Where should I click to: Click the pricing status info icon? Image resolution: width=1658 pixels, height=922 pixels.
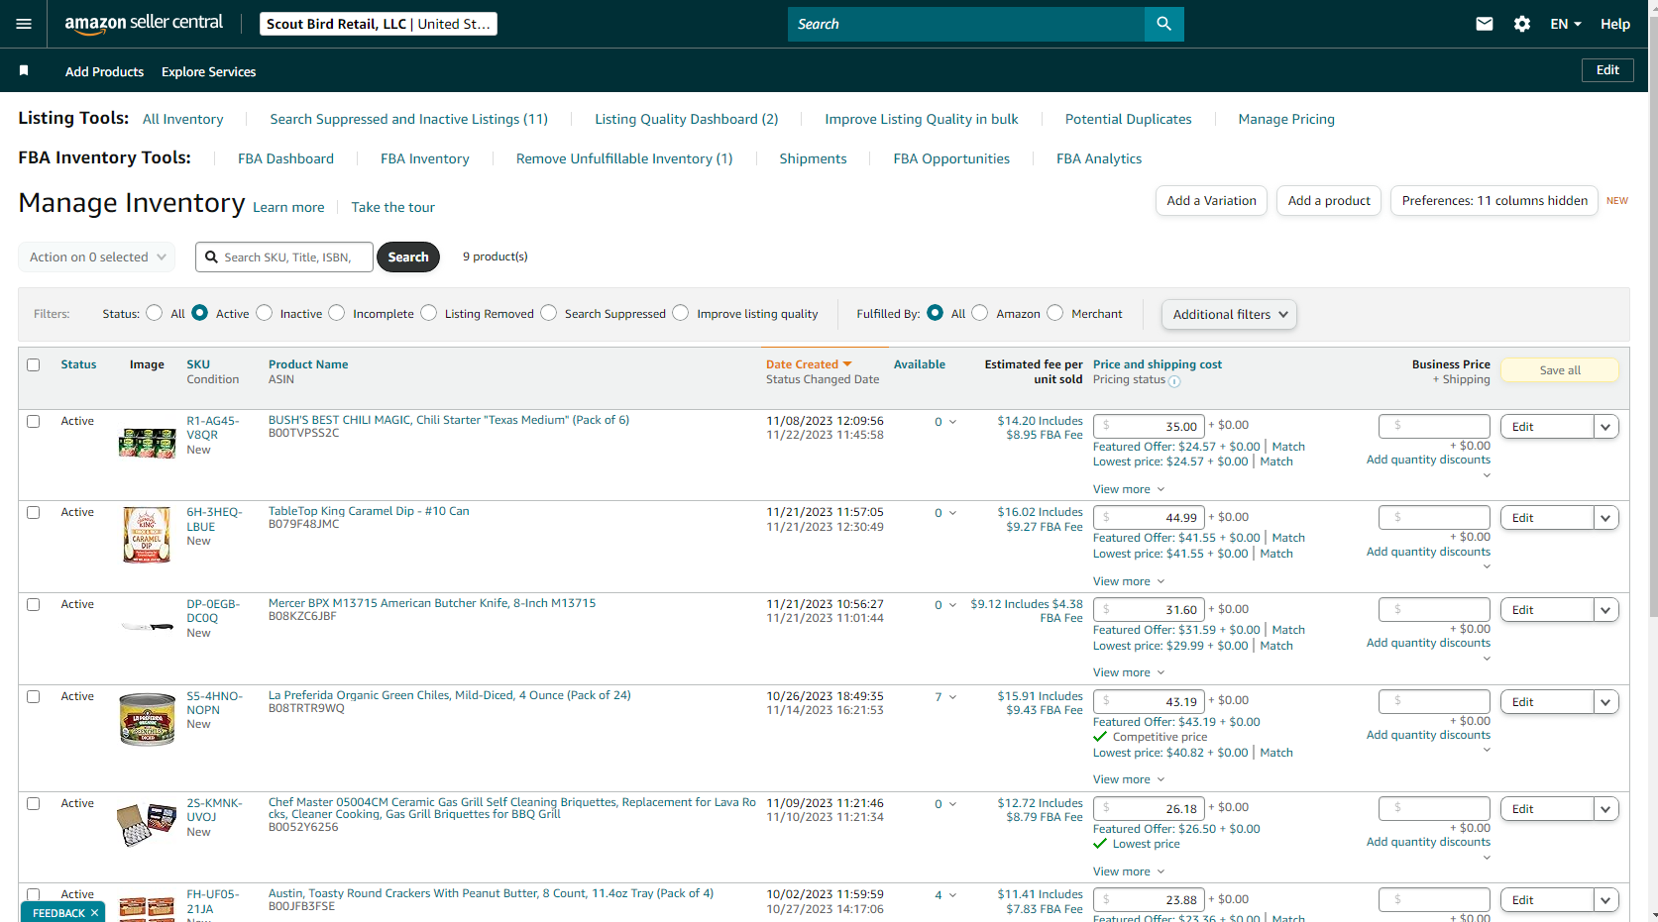(x=1174, y=381)
